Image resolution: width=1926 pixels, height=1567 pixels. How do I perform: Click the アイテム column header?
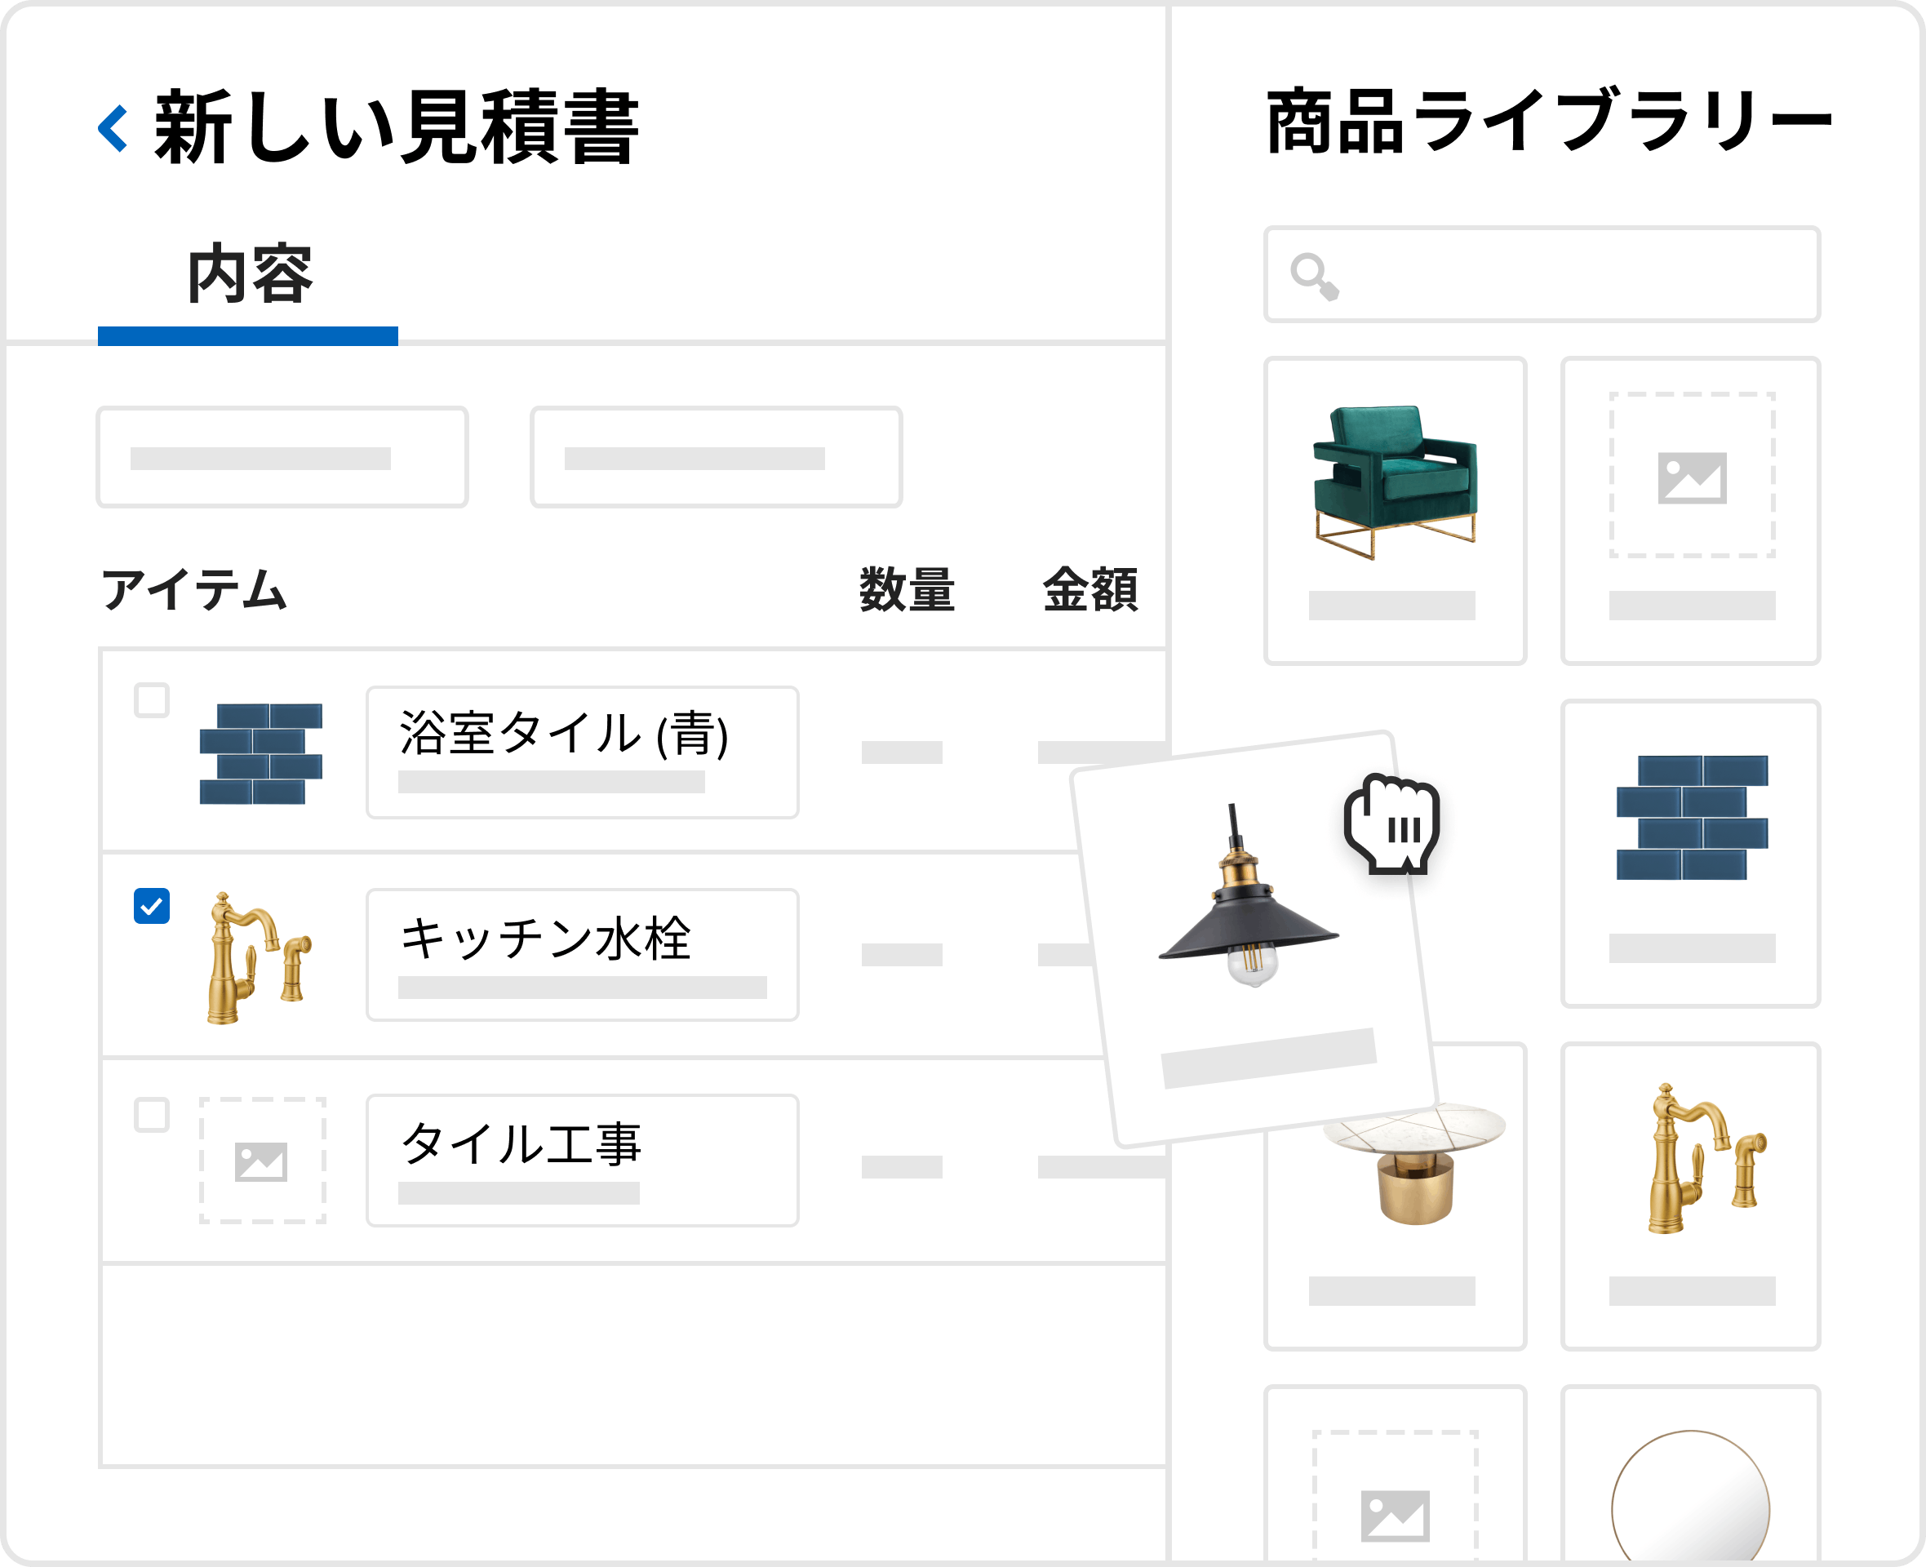pyautogui.click(x=193, y=590)
